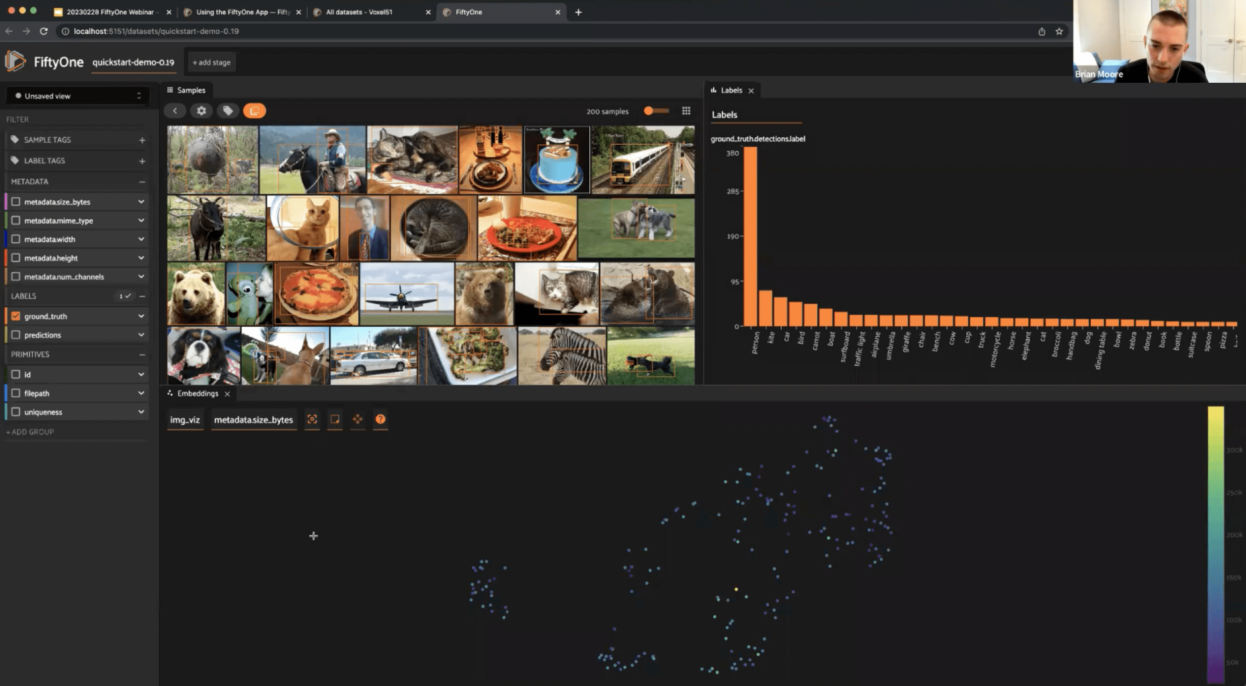This screenshot has width=1246, height=686.
Task: Activate lasso selection in Embeddings panel
Action: (335, 419)
